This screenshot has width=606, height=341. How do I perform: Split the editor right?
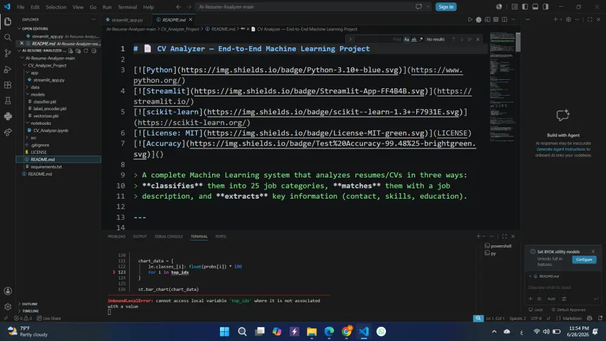[504, 20]
